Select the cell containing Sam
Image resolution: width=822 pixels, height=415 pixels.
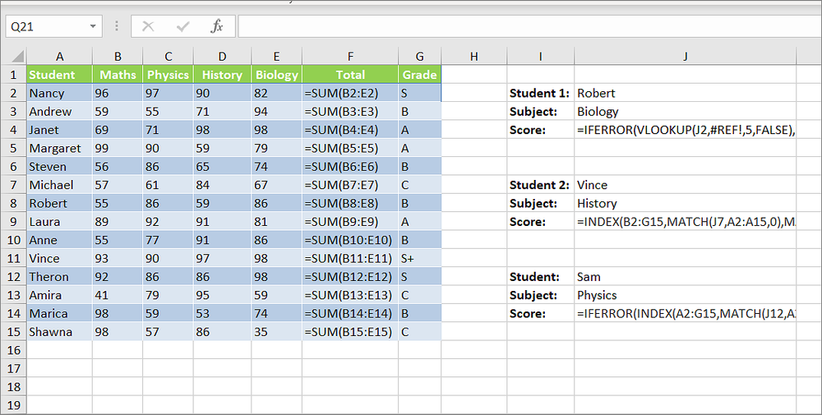point(686,276)
